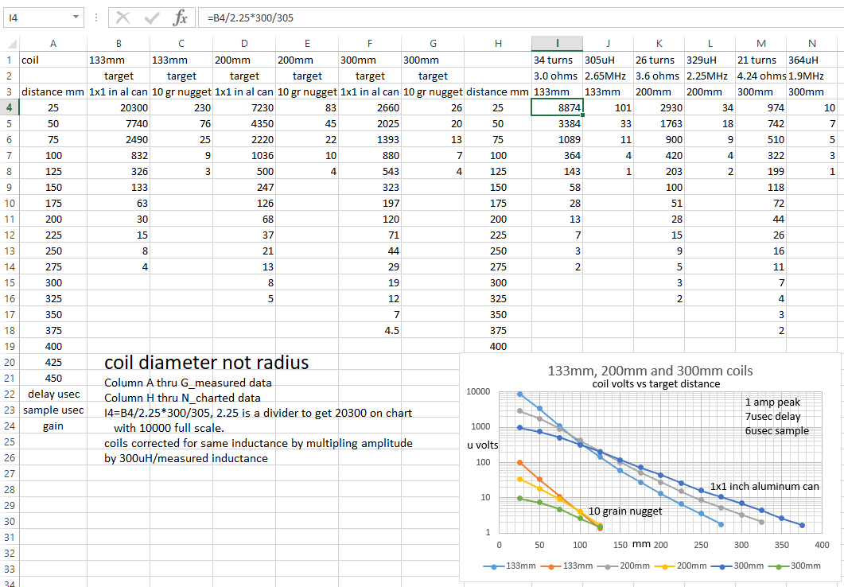Click the Insert Function fx icon

click(x=181, y=17)
